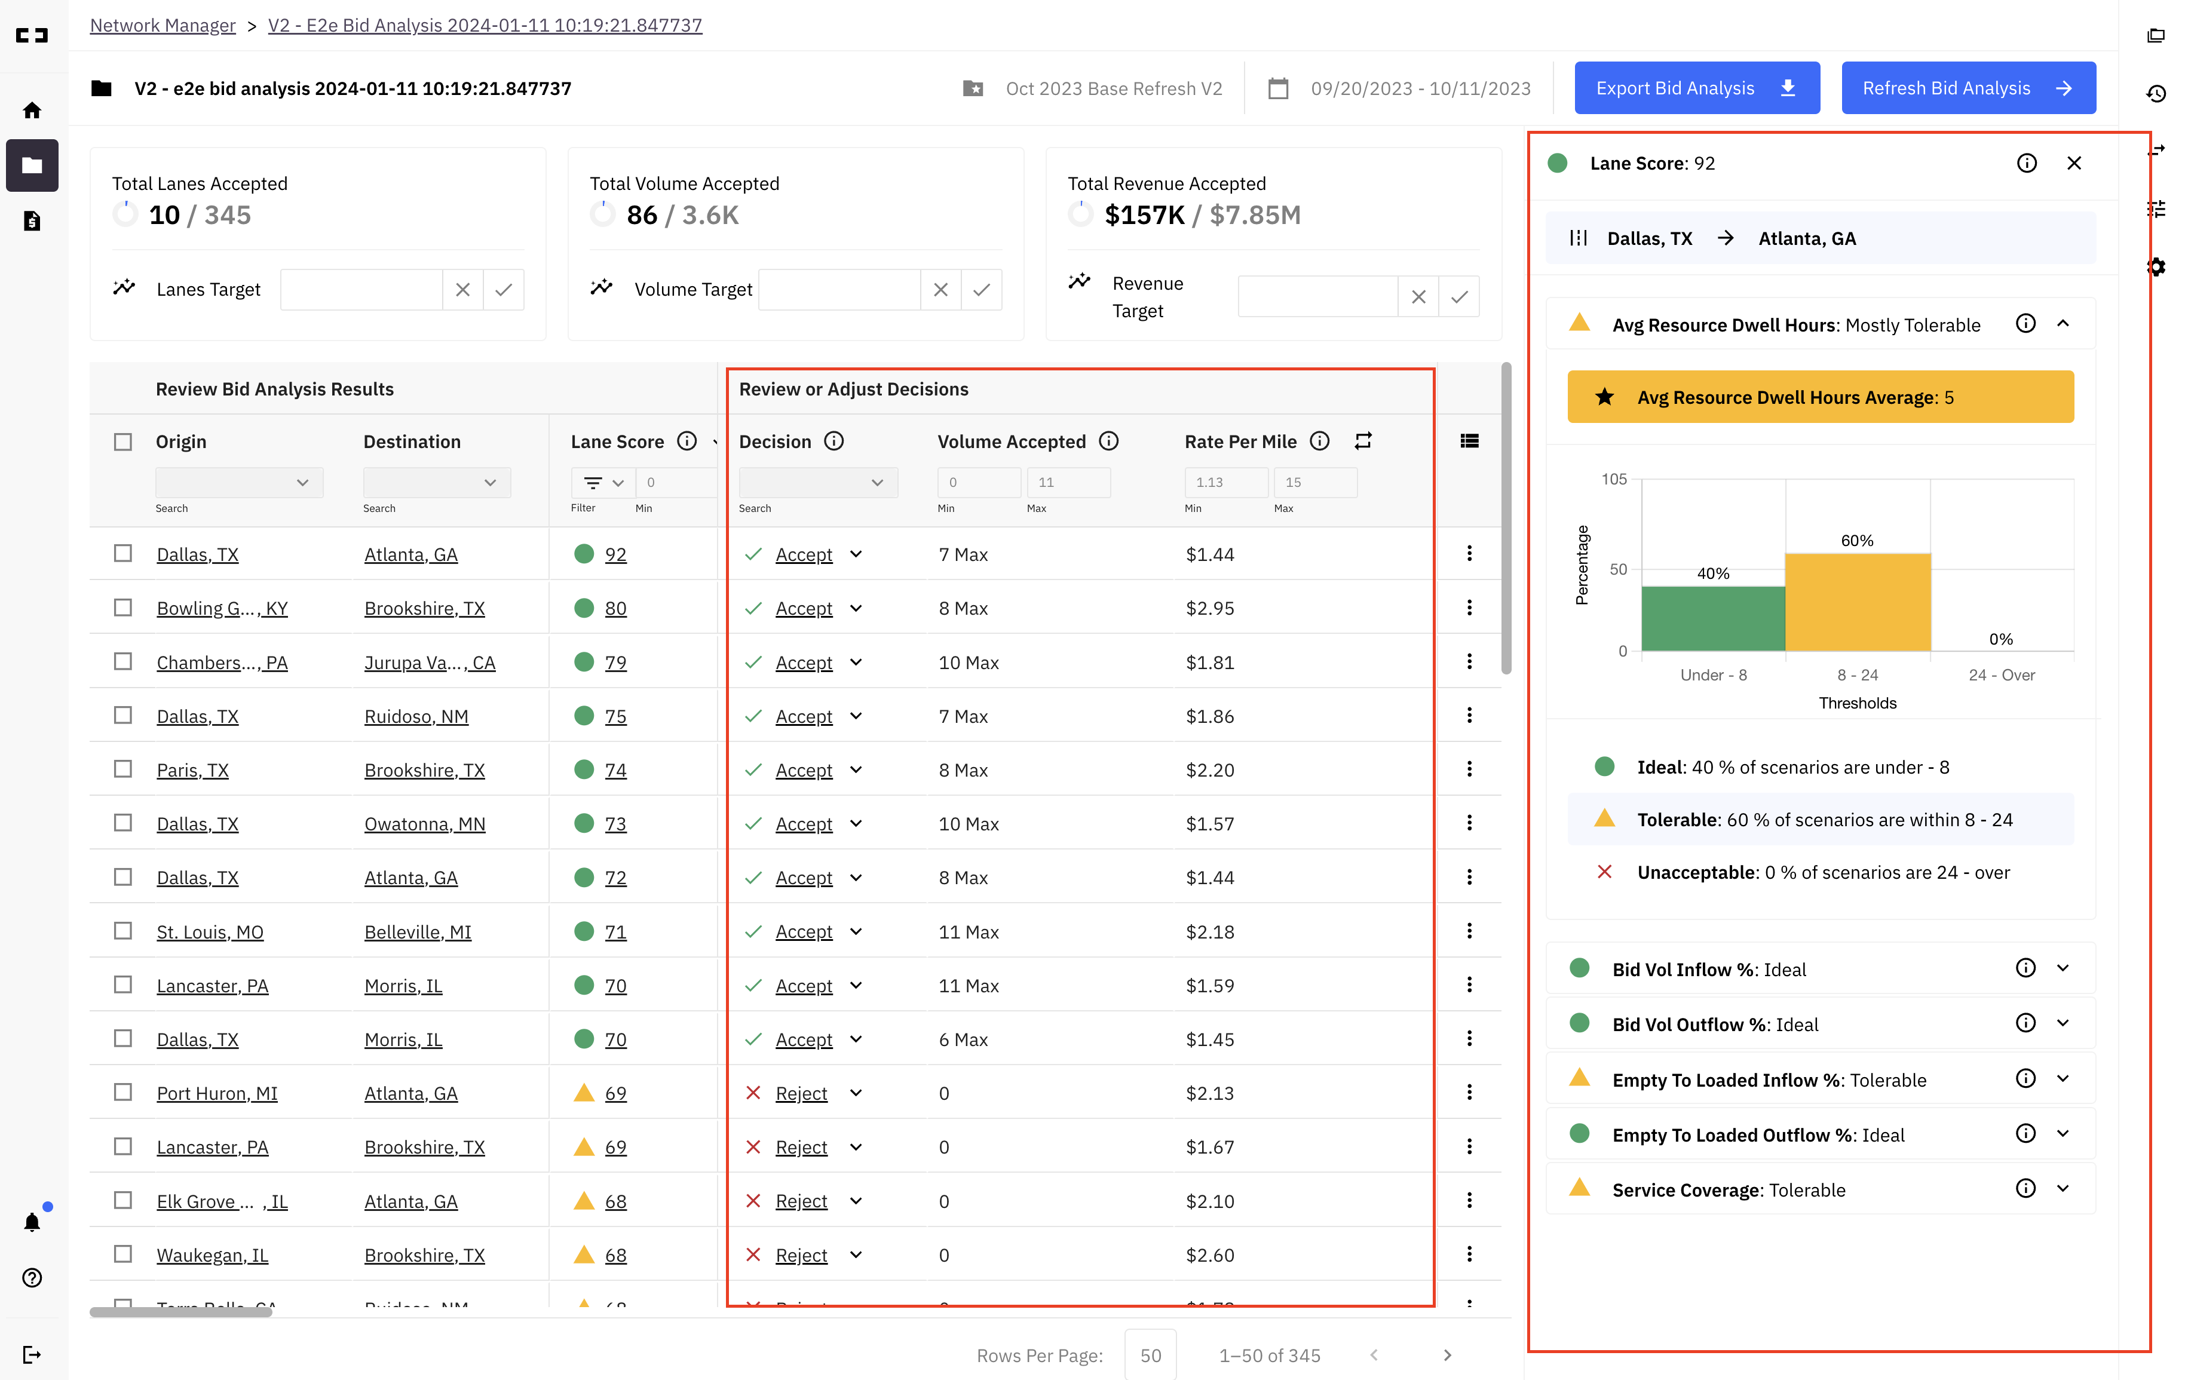Toggle select-all checkbox beside Origin header

[122, 441]
